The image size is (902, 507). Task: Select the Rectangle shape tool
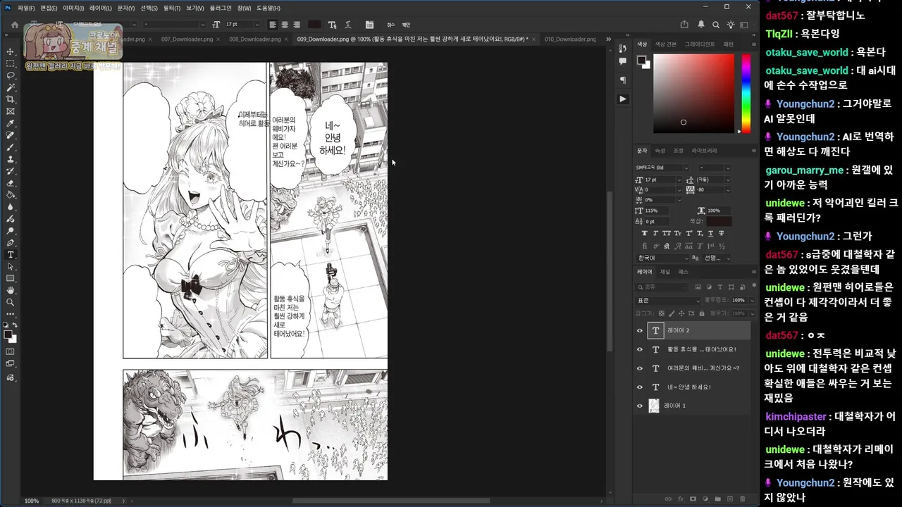pos(11,279)
